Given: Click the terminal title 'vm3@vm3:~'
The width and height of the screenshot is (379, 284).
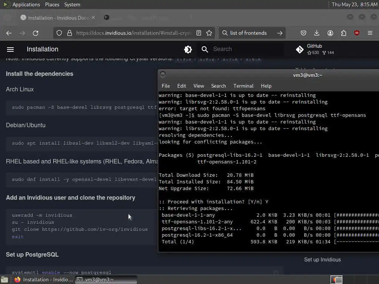Looking at the screenshot, I should [308, 75].
